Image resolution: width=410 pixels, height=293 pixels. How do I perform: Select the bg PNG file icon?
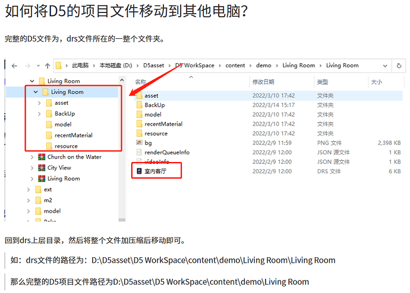[x=139, y=143]
